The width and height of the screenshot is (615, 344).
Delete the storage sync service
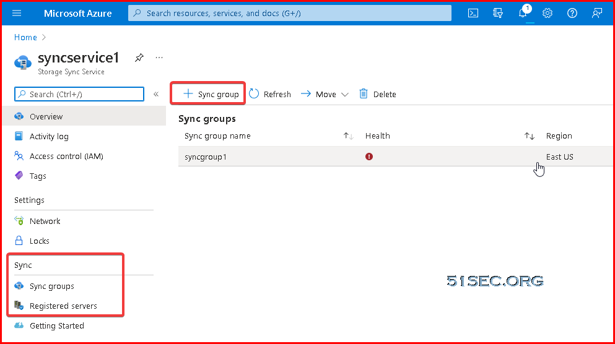[378, 94]
